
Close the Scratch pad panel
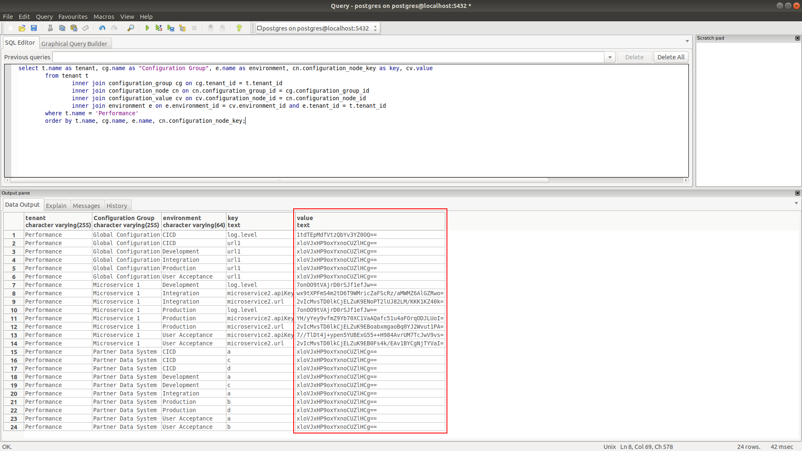[797, 38]
